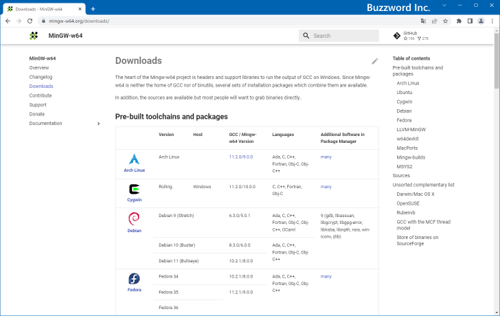The height and width of the screenshot is (316, 500).
Task: Jump to Arch Linux in table of contents
Action: pyautogui.click(x=408, y=83)
